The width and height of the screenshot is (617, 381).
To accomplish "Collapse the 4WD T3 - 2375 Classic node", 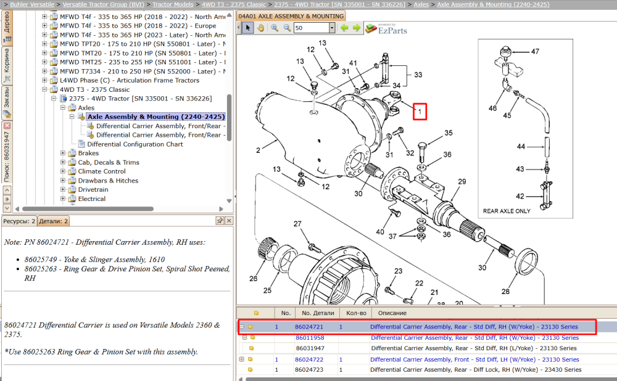I will (44, 89).
